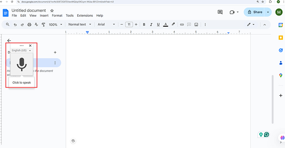Image resolution: width=285 pixels, height=148 pixels.
Task: Toggle bold formatting
Action: pos(144,24)
